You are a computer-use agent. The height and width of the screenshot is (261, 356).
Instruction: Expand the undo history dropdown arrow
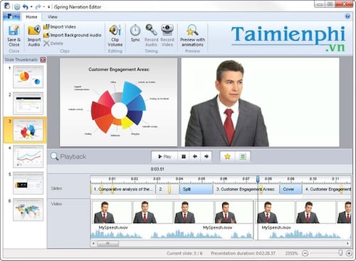[31, 7]
